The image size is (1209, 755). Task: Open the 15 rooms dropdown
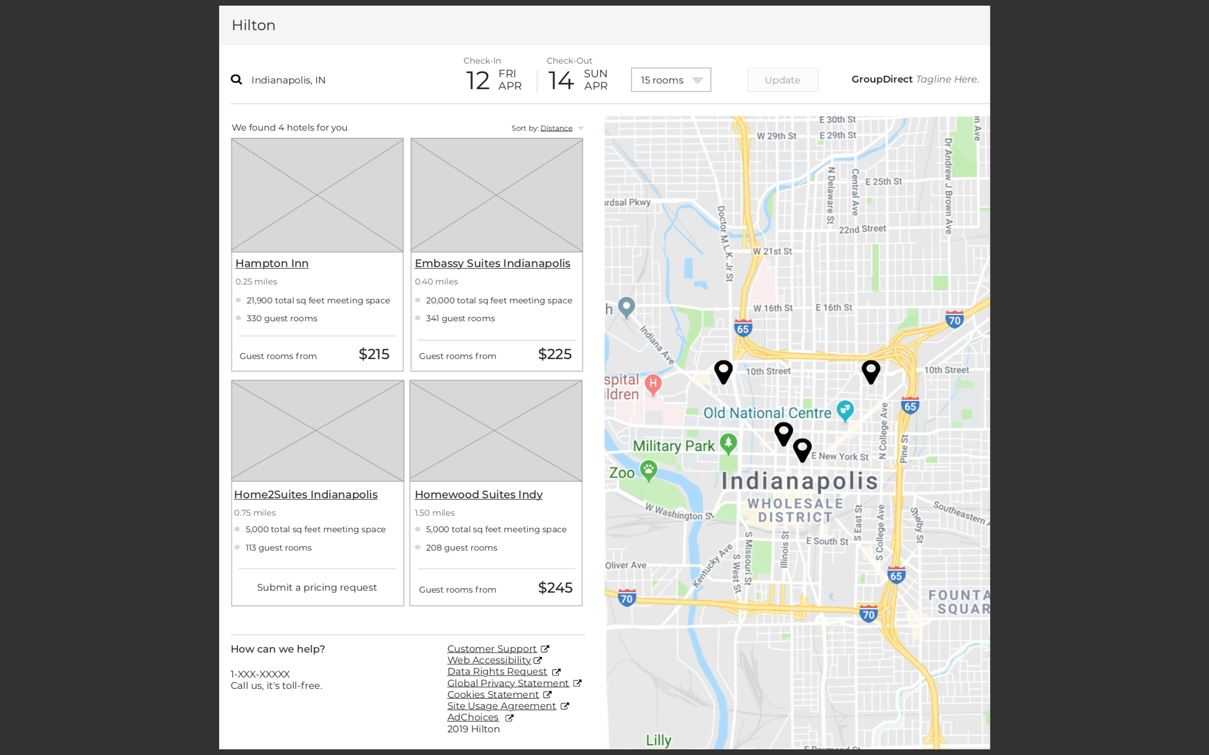coord(671,80)
